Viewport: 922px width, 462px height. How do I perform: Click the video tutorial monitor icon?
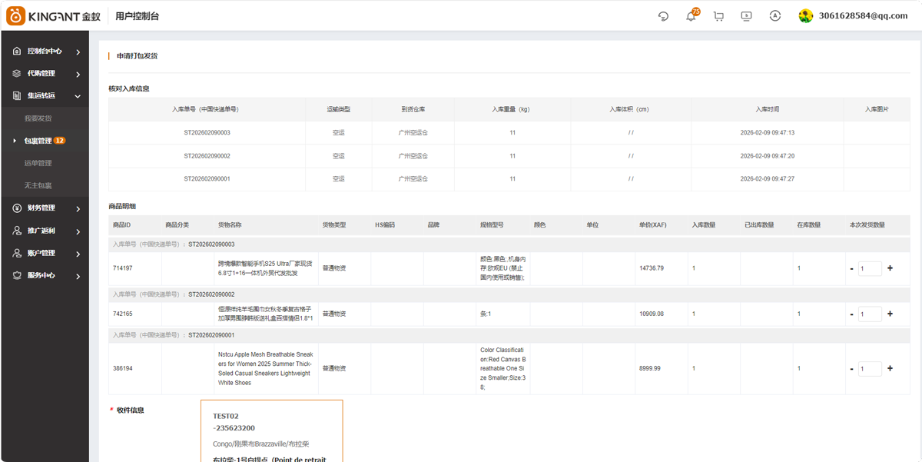746,16
